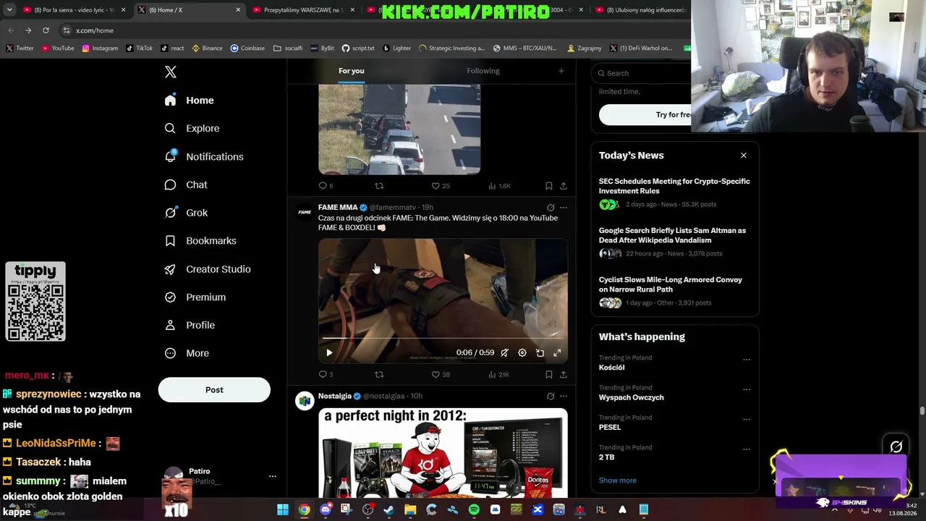Open Chrome's tab search dropdown

coord(9,10)
